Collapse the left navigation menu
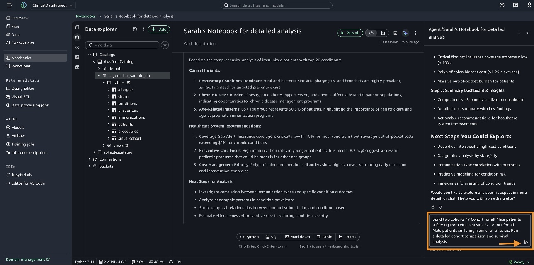The width and height of the screenshot is (534, 265). [10, 5]
